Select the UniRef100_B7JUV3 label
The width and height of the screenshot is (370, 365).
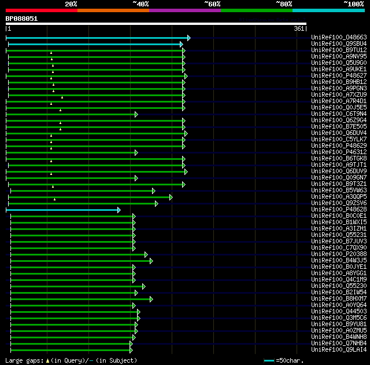(x=339, y=242)
